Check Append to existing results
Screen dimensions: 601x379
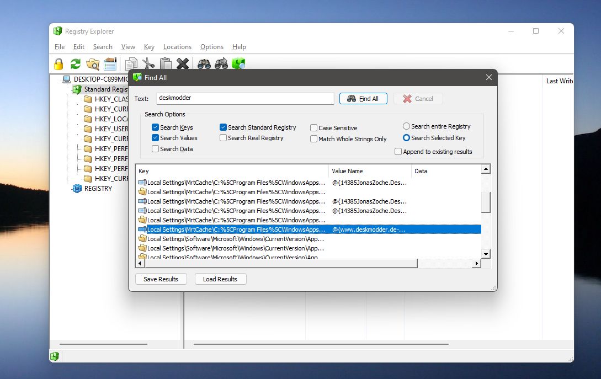tap(398, 152)
